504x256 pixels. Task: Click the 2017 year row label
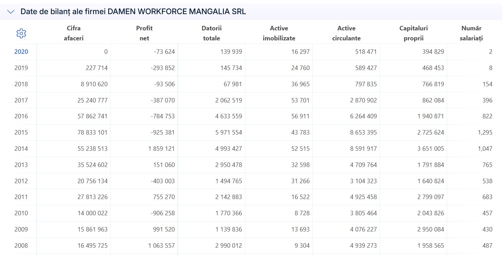pyautogui.click(x=21, y=100)
